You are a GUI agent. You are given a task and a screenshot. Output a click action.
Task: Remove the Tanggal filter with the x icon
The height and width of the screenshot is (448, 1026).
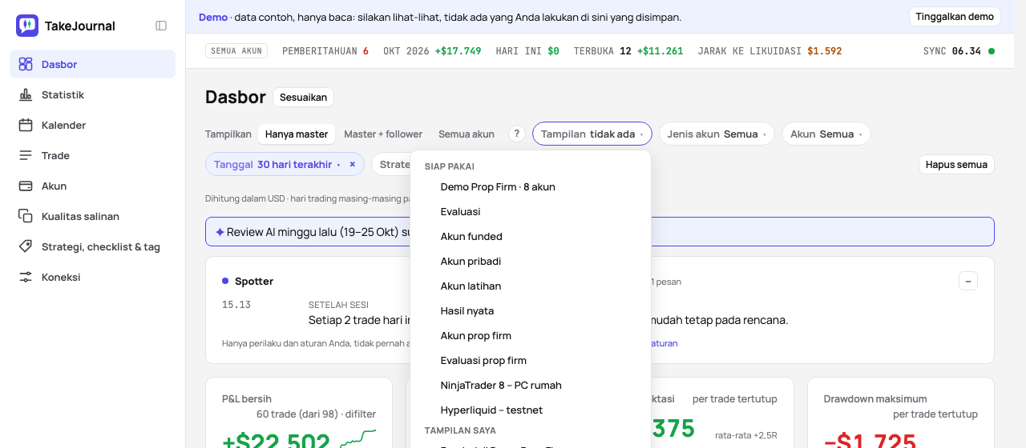pos(352,164)
